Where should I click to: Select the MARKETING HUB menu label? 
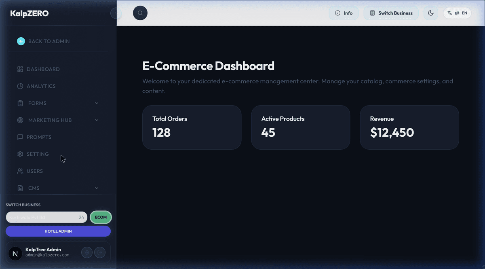point(50,120)
